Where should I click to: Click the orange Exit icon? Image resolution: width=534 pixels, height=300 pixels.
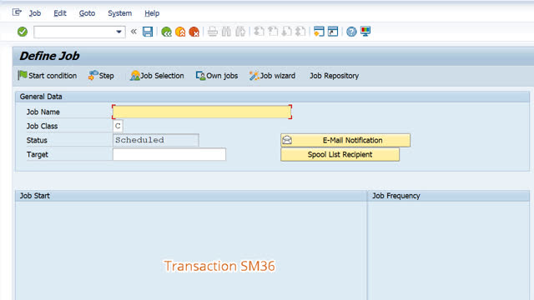(180, 32)
